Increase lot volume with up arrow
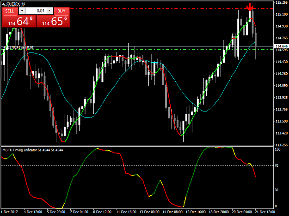Screen dimensions: 289x216 click(x=49, y=11)
